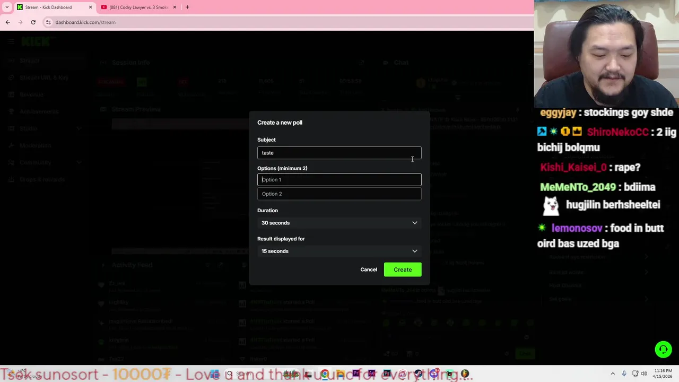This screenshot has width=679, height=382.
Task: Open network settings tray icon
Action: tap(636, 374)
